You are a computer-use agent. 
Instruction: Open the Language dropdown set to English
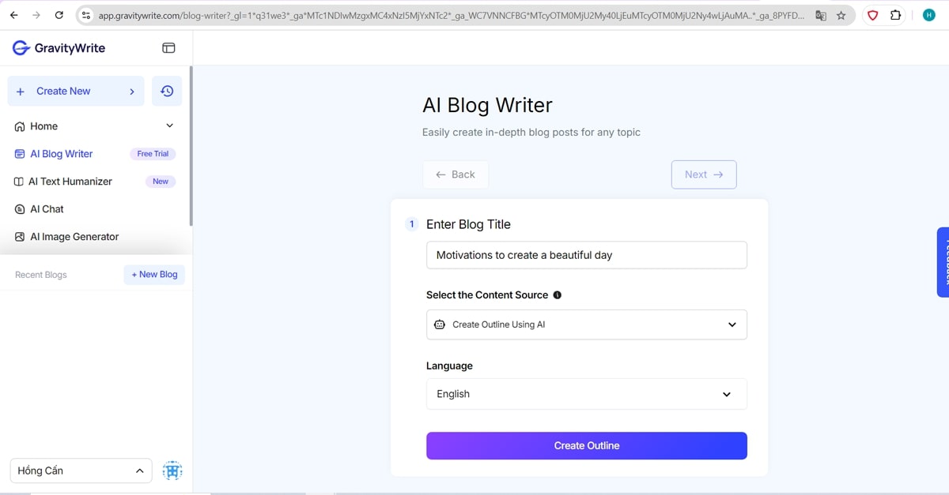pos(586,394)
